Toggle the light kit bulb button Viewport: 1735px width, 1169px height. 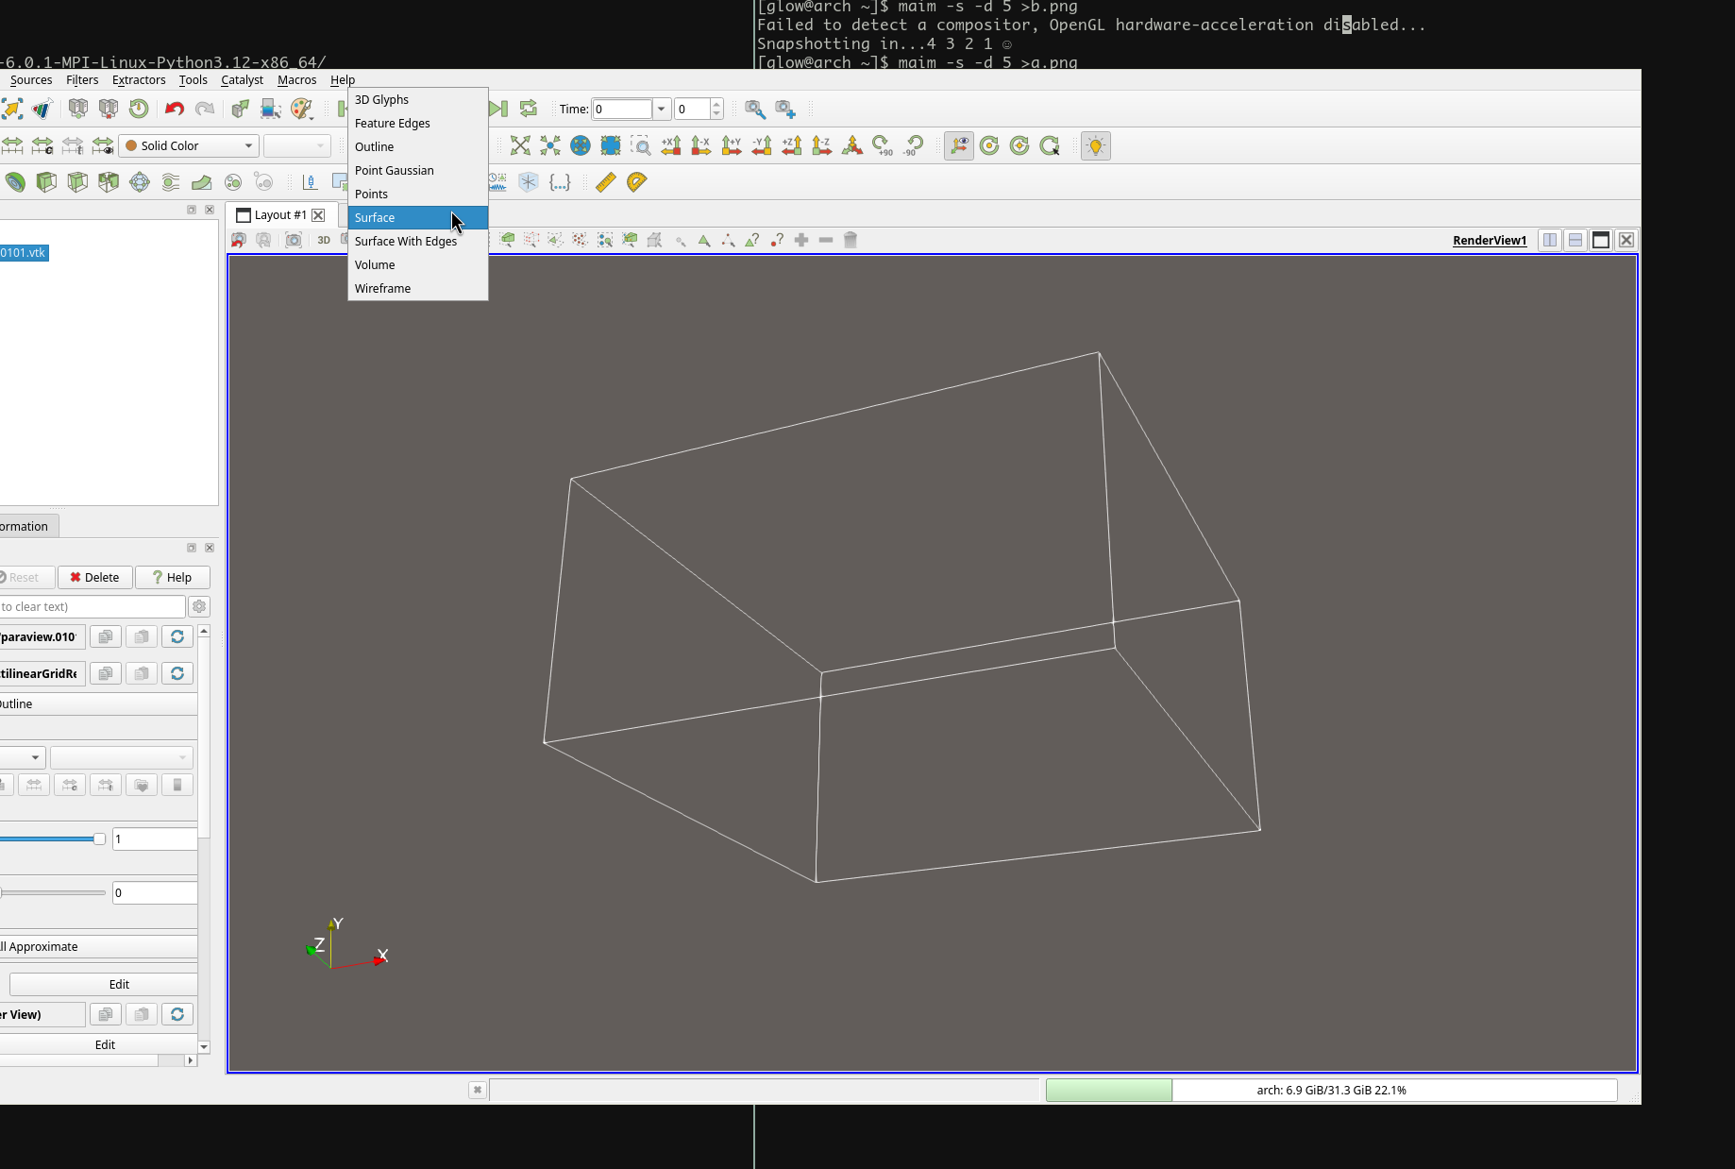pyautogui.click(x=1095, y=145)
